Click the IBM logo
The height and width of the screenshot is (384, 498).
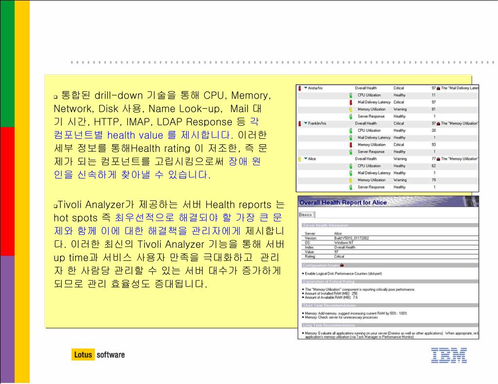449,355
